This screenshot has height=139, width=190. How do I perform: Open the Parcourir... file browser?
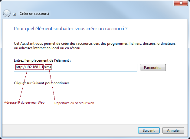tap(152, 67)
